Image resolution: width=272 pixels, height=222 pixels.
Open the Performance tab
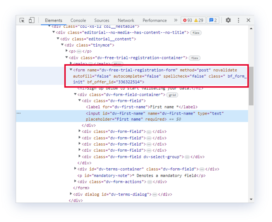click(155, 20)
